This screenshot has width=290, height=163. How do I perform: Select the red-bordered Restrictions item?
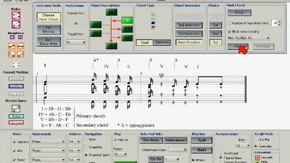point(16,123)
